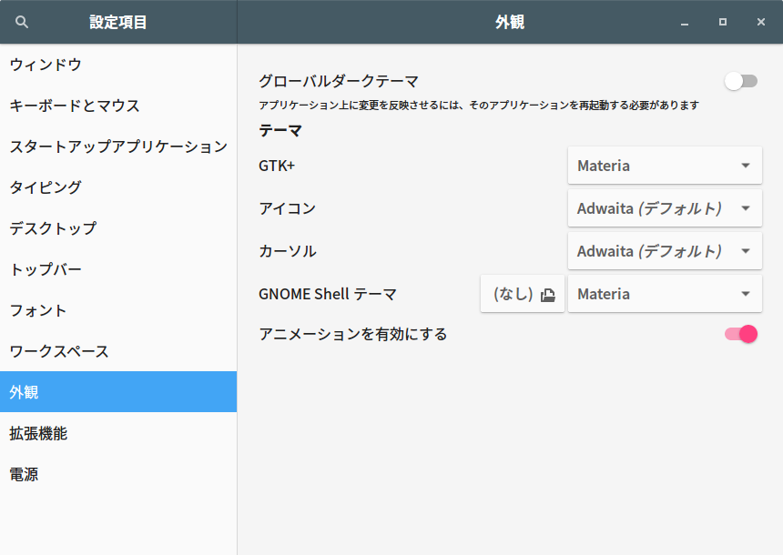Click the search magnifier icon
The height and width of the screenshot is (555, 783).
(22, 22)
